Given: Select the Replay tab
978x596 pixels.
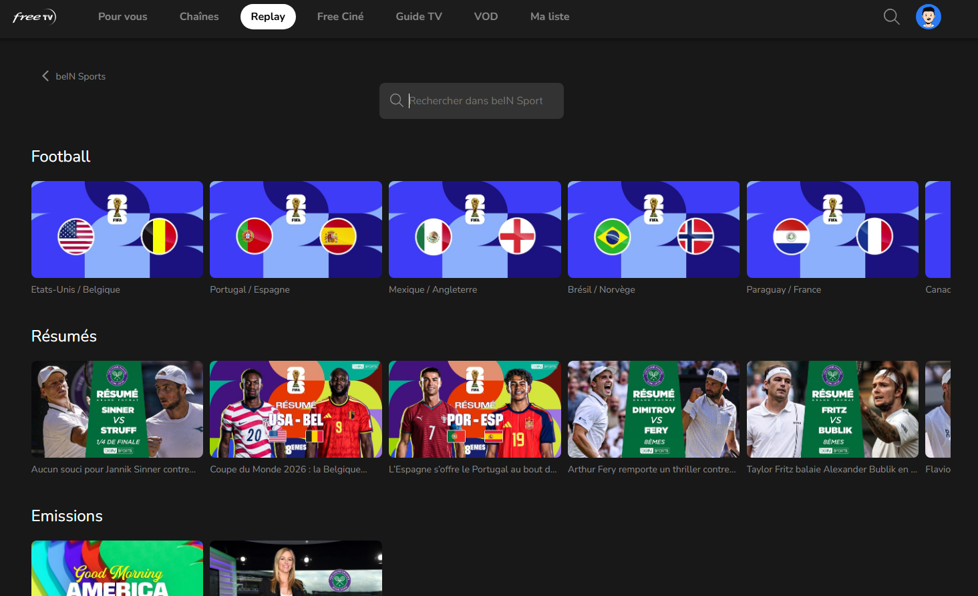Looking at the screenshot, I should 268,17.
